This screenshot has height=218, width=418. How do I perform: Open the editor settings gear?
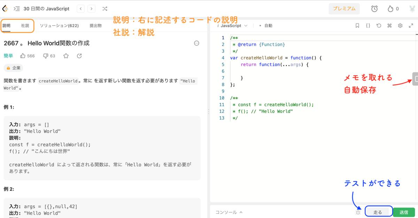coord(400,25)
